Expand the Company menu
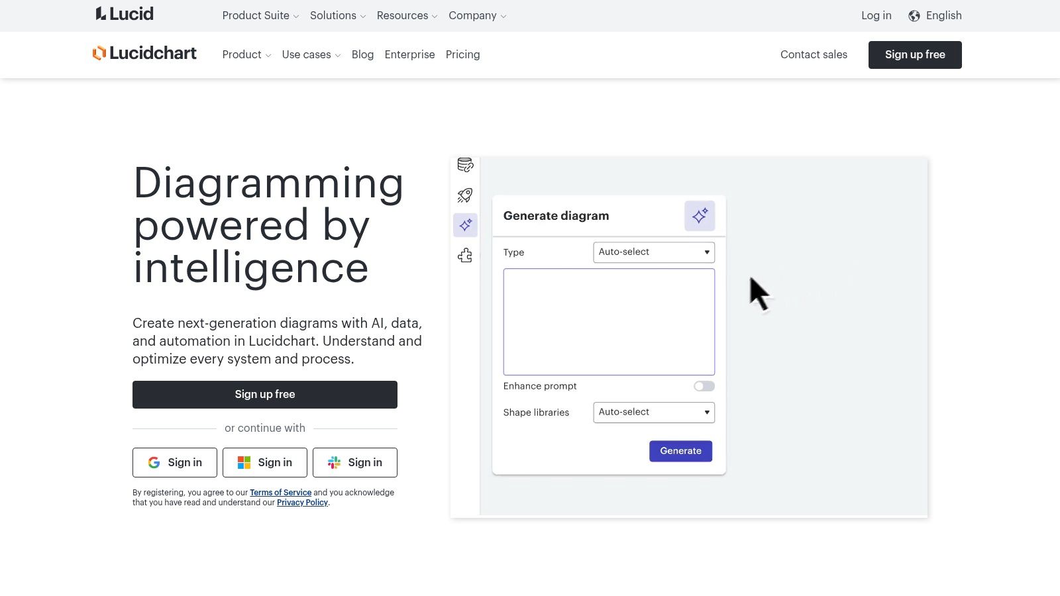Viewport: 1060px width, 596px height. coord(477,15)
